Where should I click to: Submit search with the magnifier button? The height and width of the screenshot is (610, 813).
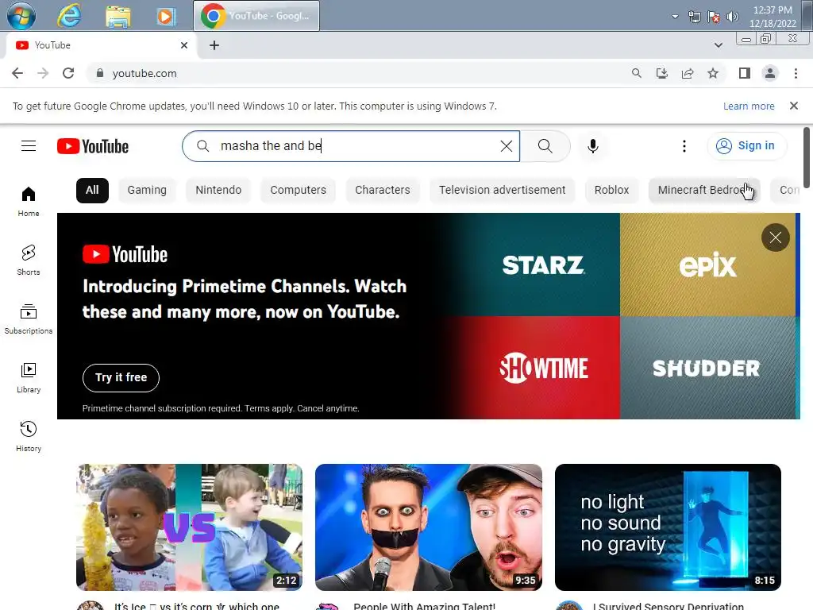pos(545,146)
